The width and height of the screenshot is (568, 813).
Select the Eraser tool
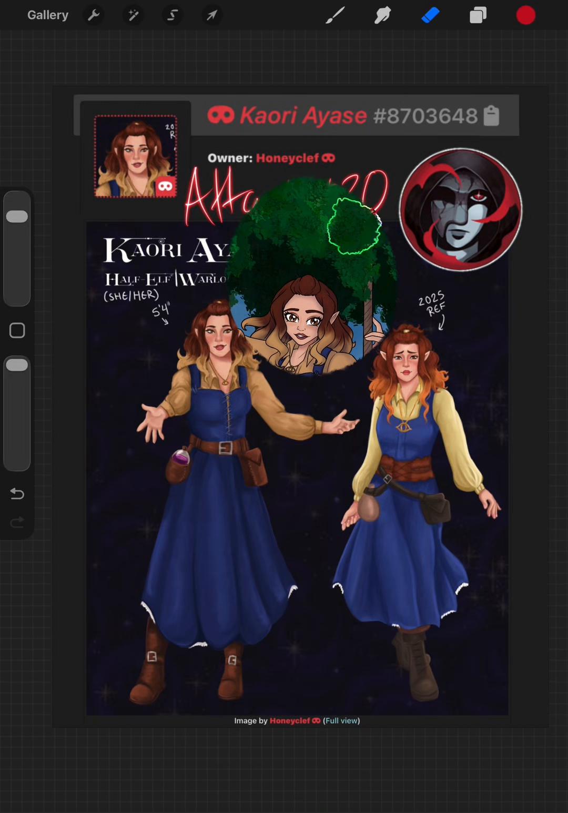[x=430, y=15]
